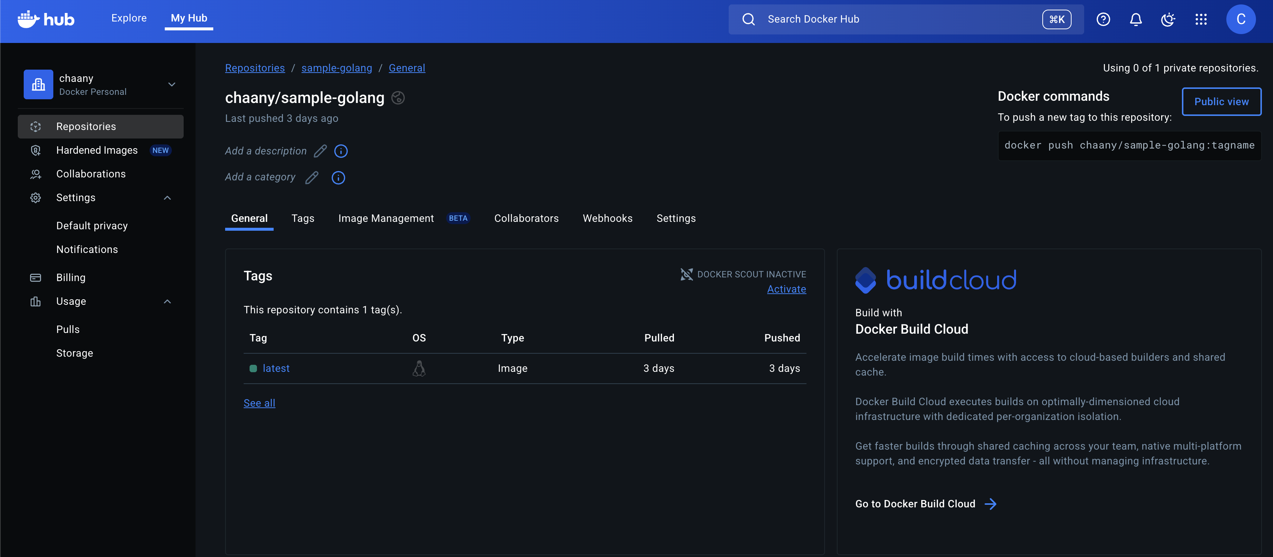Screen dimensions: 1273x557
Task: Expand the chaany organization switcher dropdown
Action: pos(171,84)
